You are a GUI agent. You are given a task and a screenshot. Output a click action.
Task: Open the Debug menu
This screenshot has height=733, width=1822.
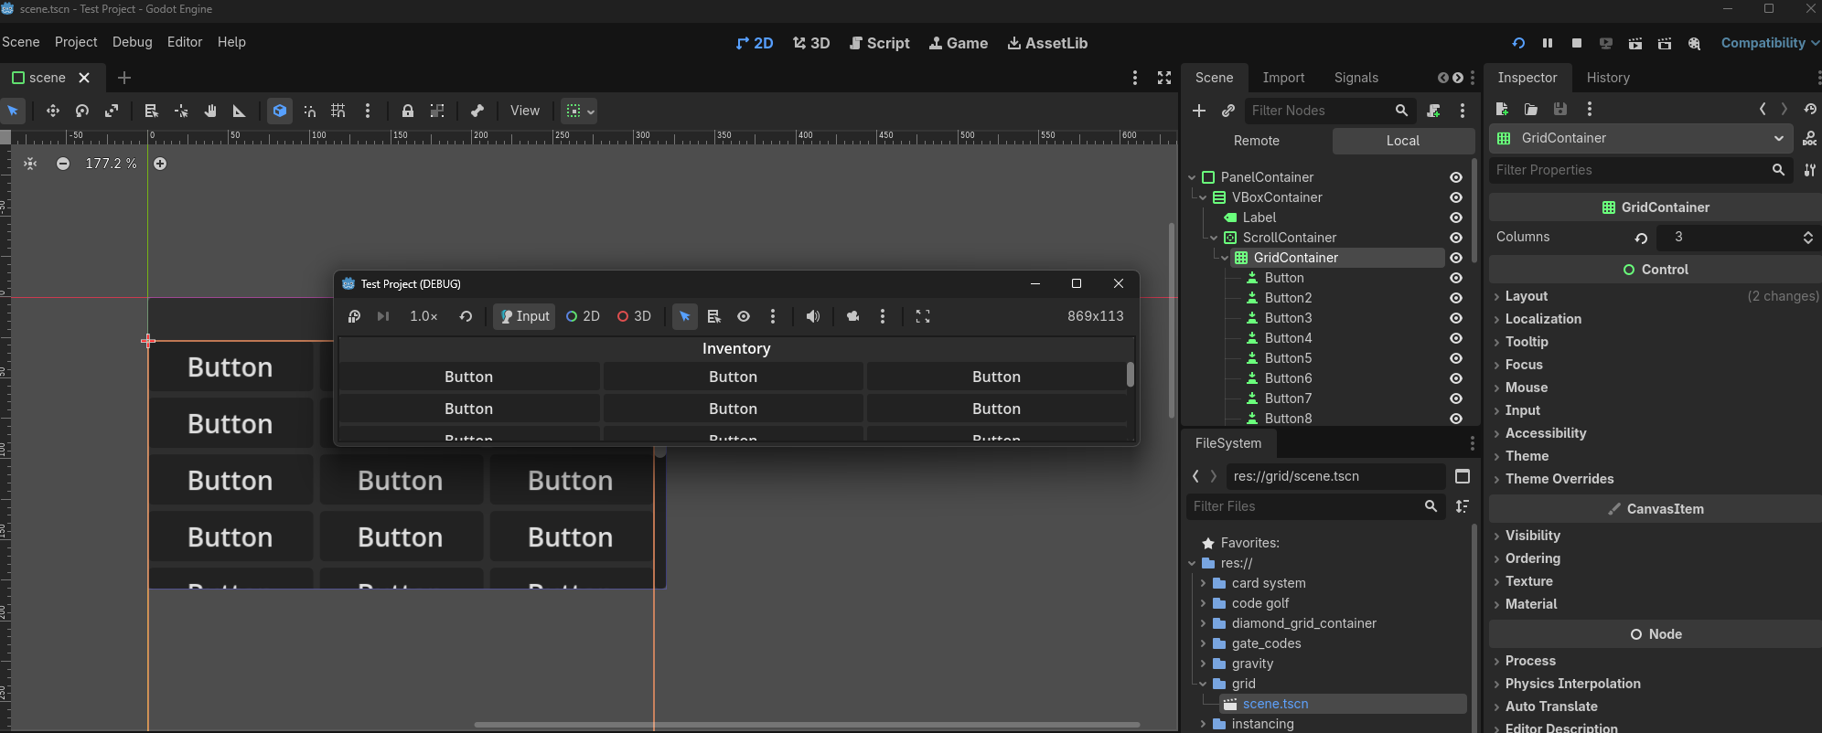(x=132, y=42)
